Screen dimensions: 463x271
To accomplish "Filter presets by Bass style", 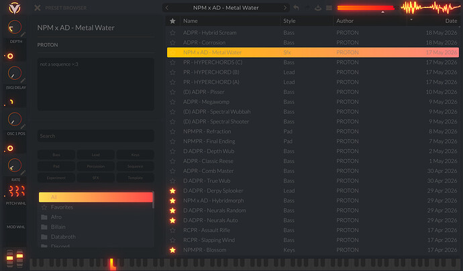I will pyautogui.click(x=56, y=155).
